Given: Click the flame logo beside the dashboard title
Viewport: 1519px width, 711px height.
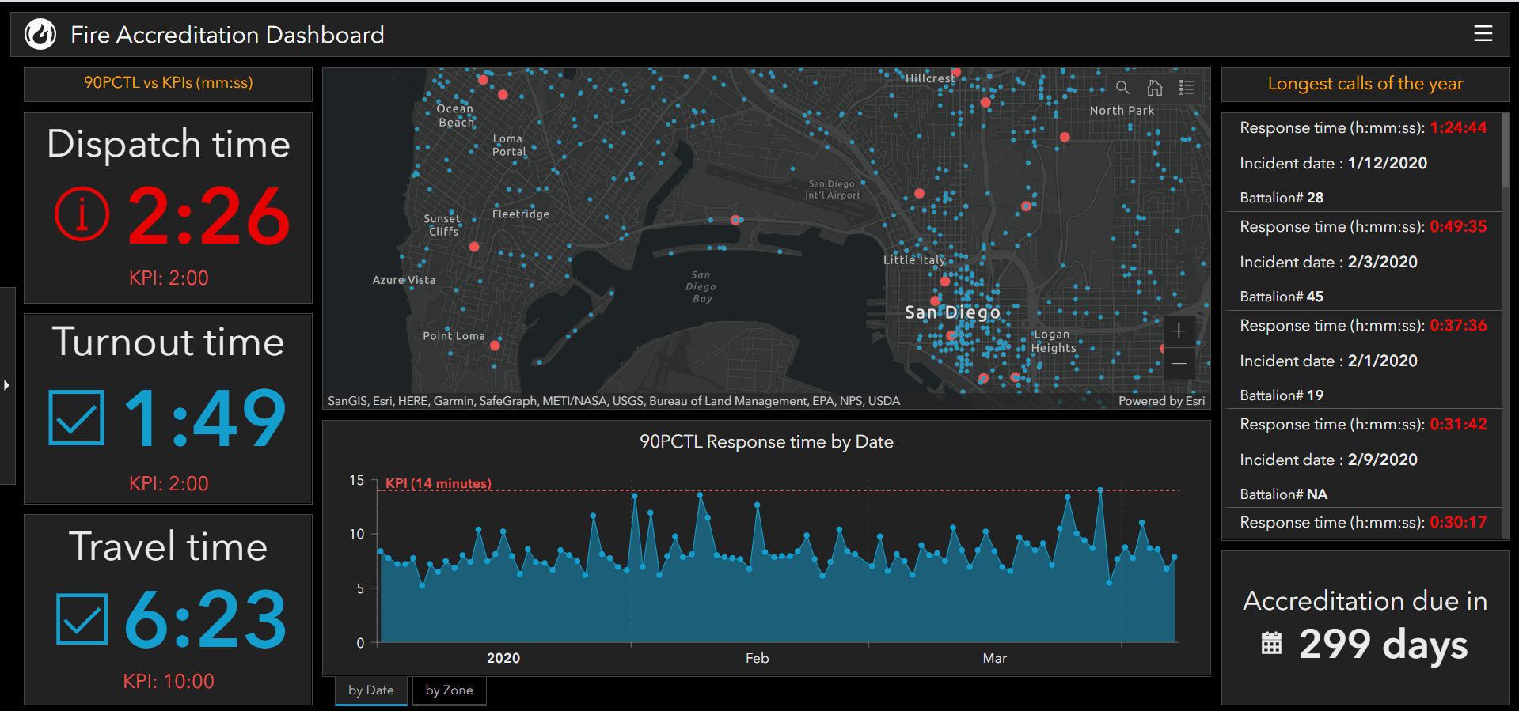Looking at the screenshot, I should click(40, 34).
